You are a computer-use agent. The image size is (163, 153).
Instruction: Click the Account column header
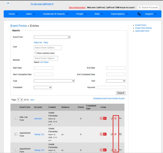pyautogui.click(x=38, y=107)
